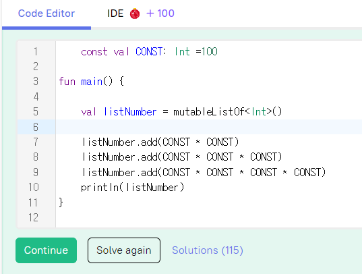The image size is (362, 274).
Task: Switch to the Code Editor tab
Action: [47, 13]
